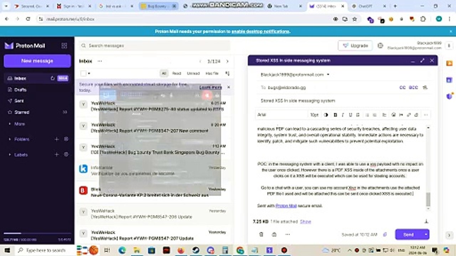Viewport: 456px width, 256px height.
Task: Open Arial font family dropdown
Action: (x=281, y=115)
